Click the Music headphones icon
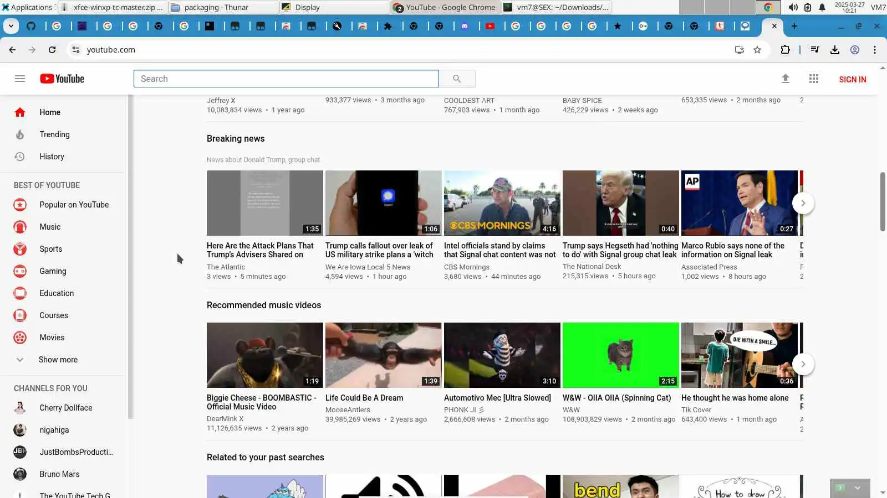Image resolution: width=887 pixels, height=498 pixels. tap(20, 227)
